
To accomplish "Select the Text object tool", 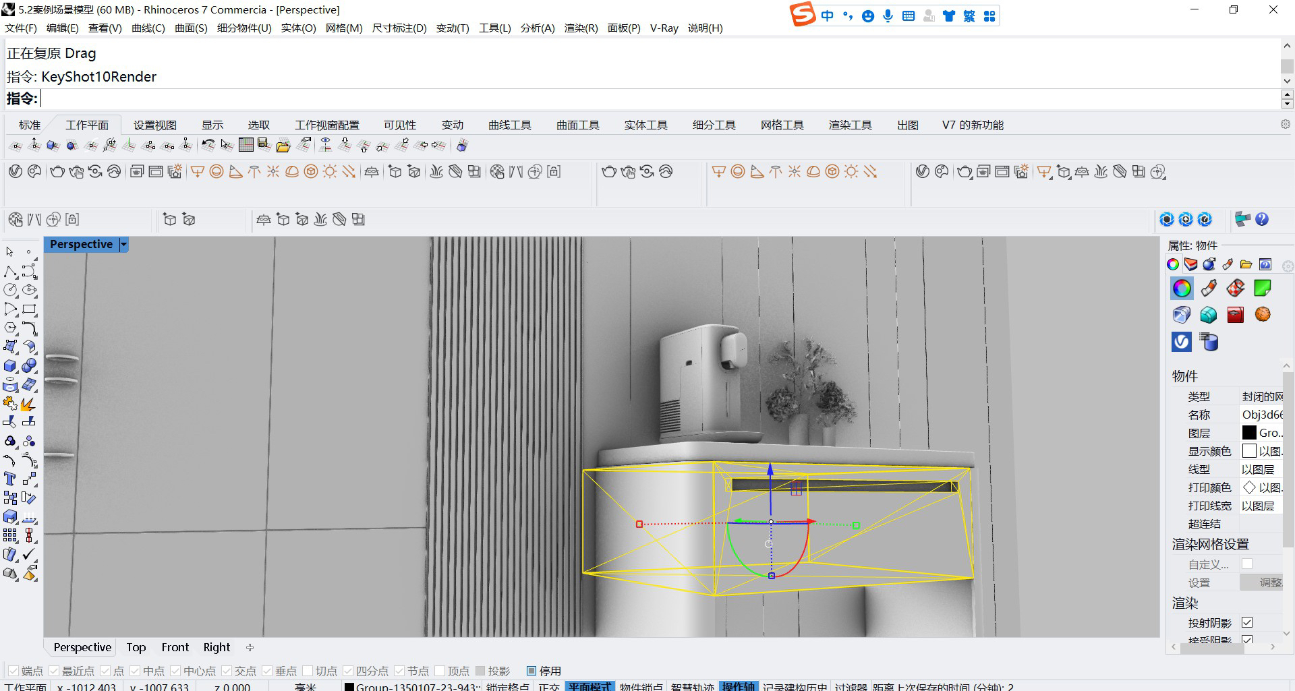I will 10,479.
